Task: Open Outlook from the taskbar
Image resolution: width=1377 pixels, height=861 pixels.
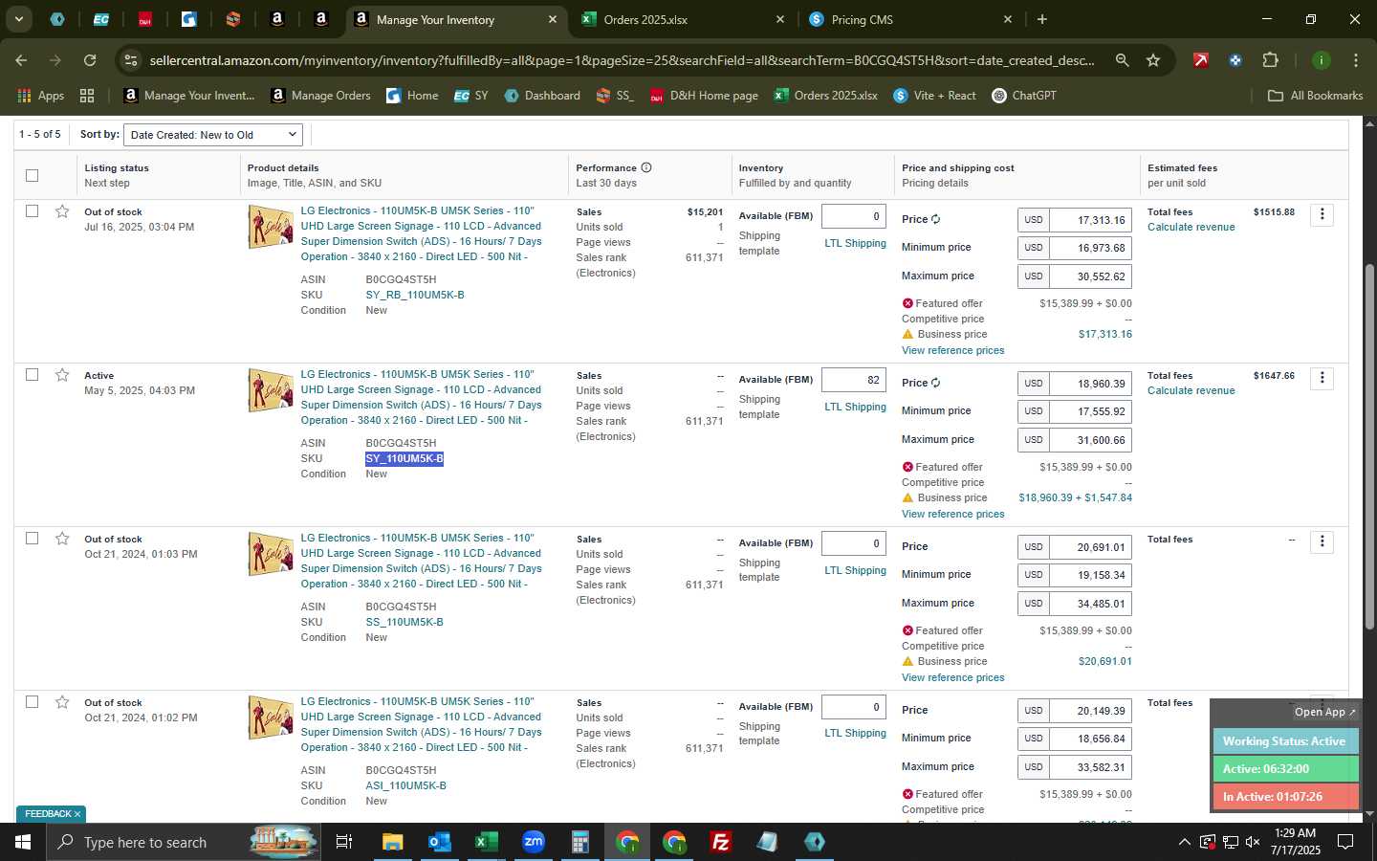Action: coord(439,842)
